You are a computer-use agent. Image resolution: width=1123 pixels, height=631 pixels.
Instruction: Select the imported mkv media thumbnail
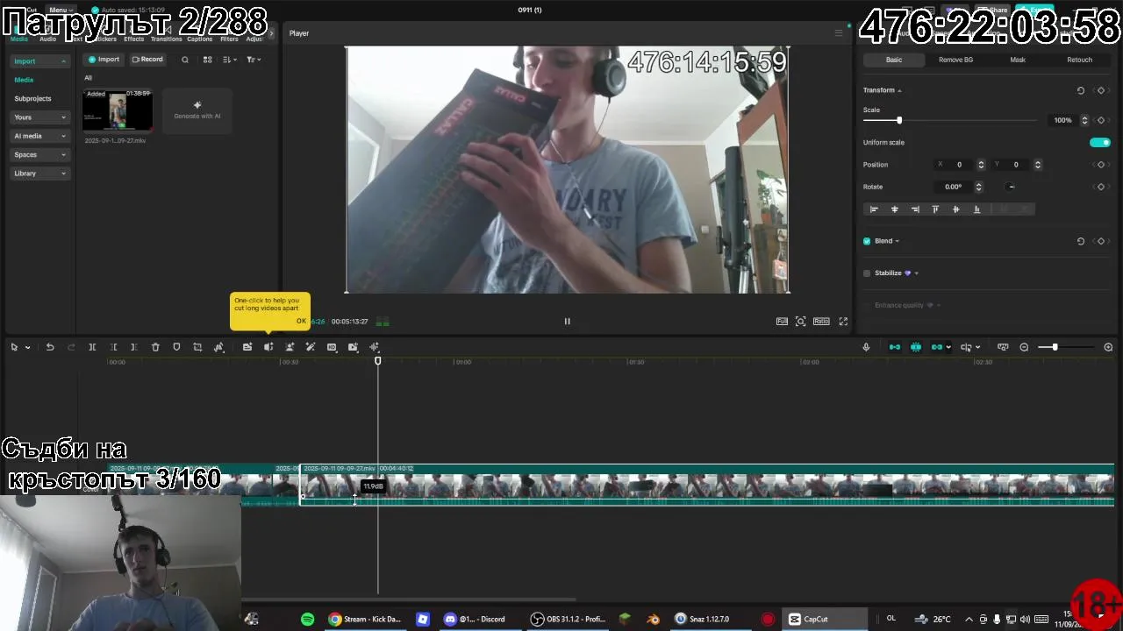coord(118,110)
